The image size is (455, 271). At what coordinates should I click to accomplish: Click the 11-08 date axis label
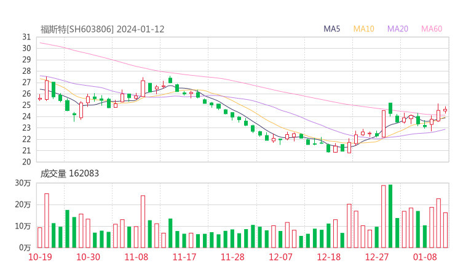click(136, 257)
